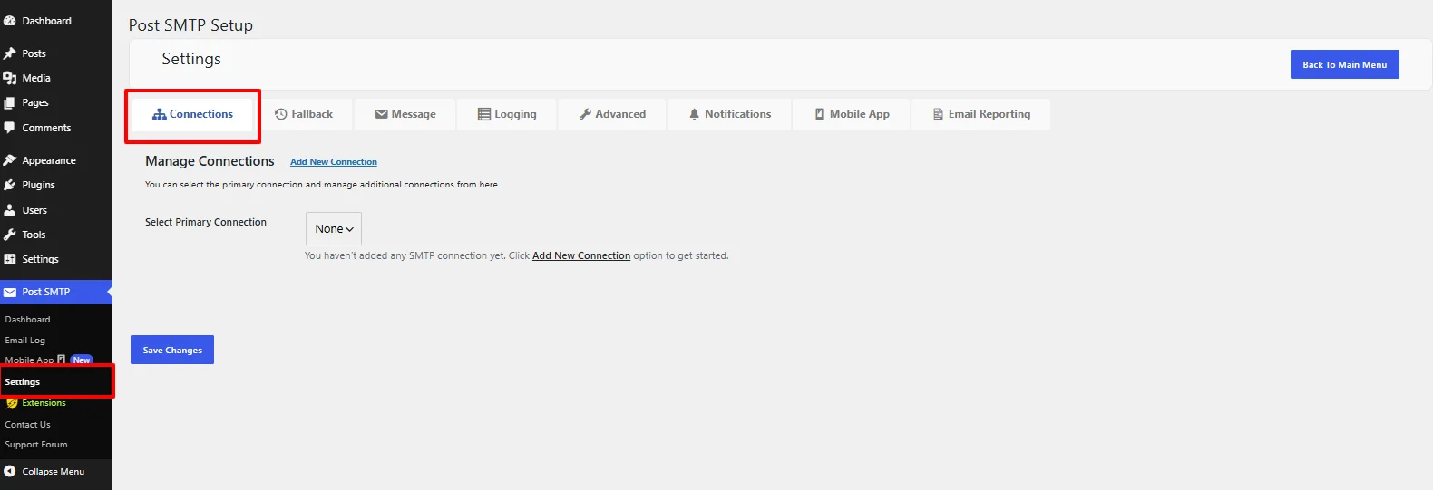
Task: Click the Fallback history clock icon
Action: pyautogui.click(x=281, y=114)
